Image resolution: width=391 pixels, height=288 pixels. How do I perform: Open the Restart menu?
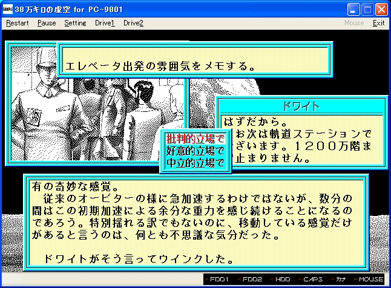[18, 23]
